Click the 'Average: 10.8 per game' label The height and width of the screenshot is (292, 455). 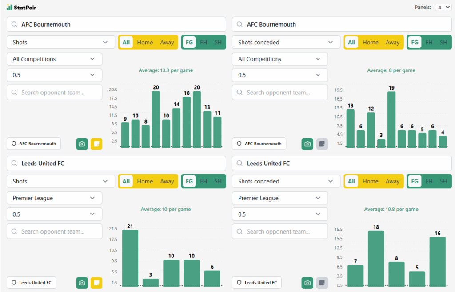coord(391,209)
